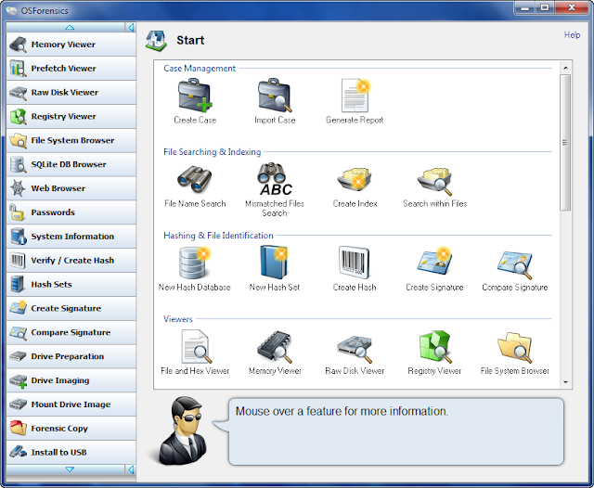This screenshot has width=594, height=488.
Task: Click the main panel vertical scrollbar thumb
Action: 565,142
